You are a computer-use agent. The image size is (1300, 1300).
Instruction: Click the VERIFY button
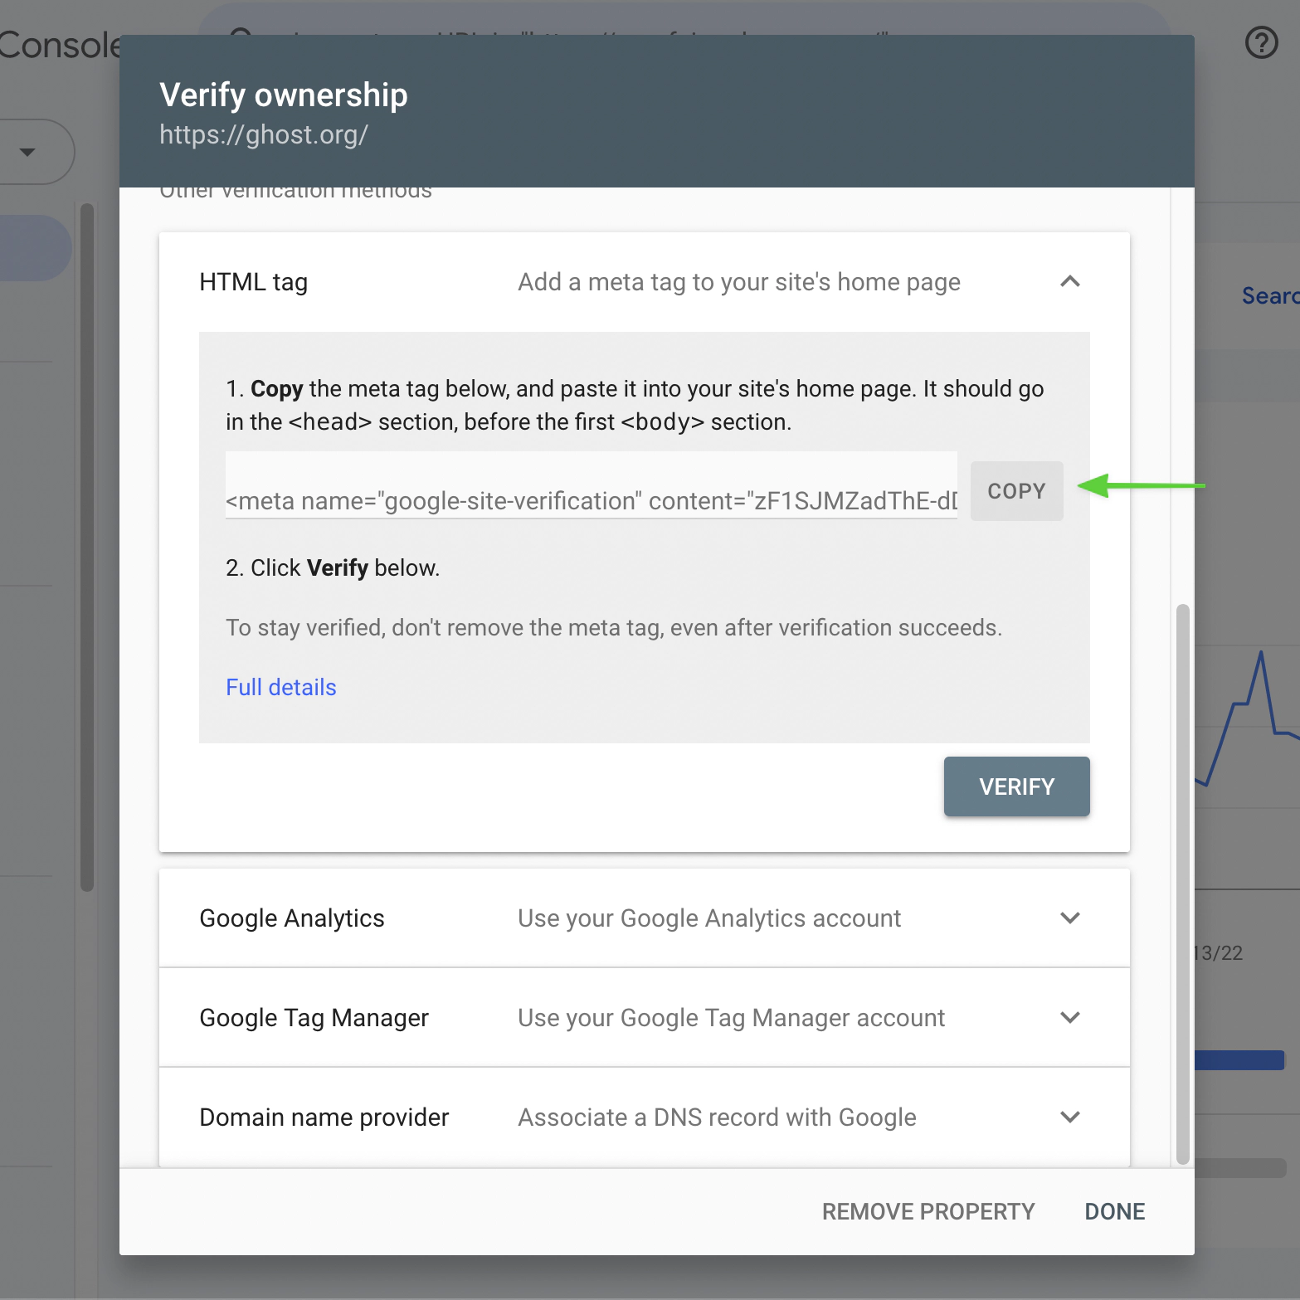tap(1016, 786)
